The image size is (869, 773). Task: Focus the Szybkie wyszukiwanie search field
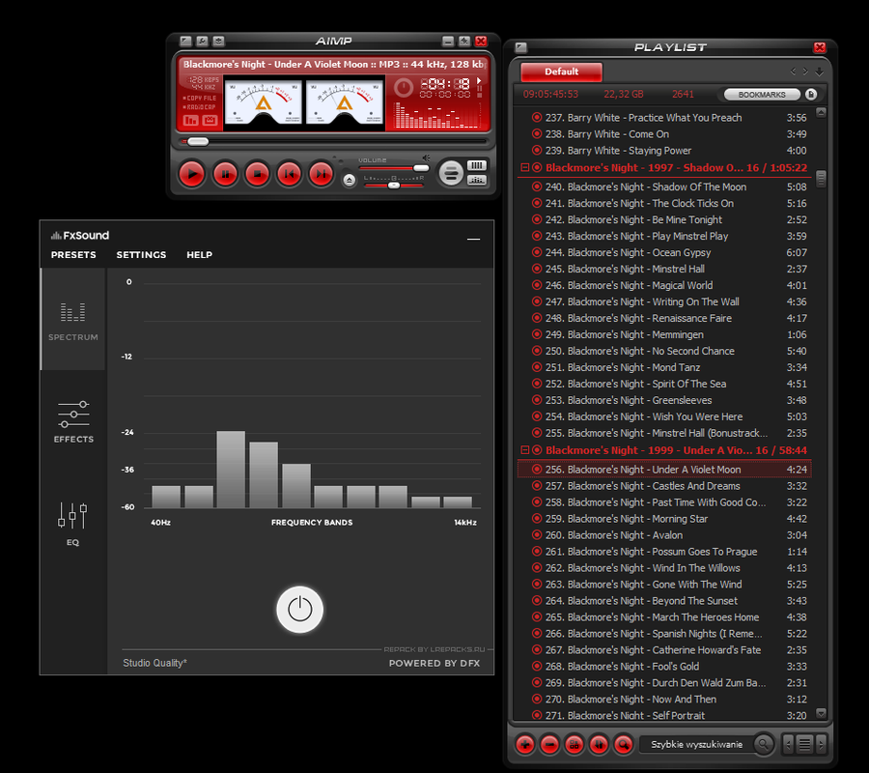coord(696,744)
